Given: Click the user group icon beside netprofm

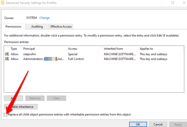Looking at the screenshot, I should tap(7, 54).
